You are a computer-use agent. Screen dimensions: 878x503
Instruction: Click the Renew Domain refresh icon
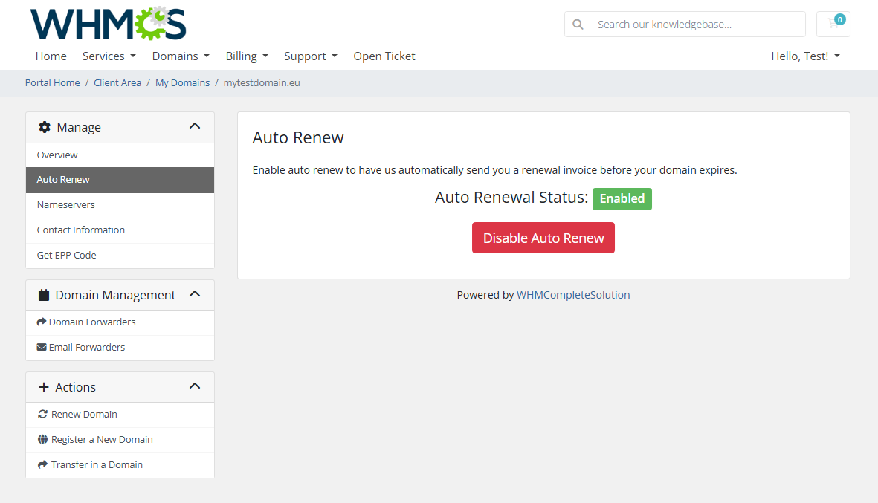pyautogui.click(x=42, y=414)
